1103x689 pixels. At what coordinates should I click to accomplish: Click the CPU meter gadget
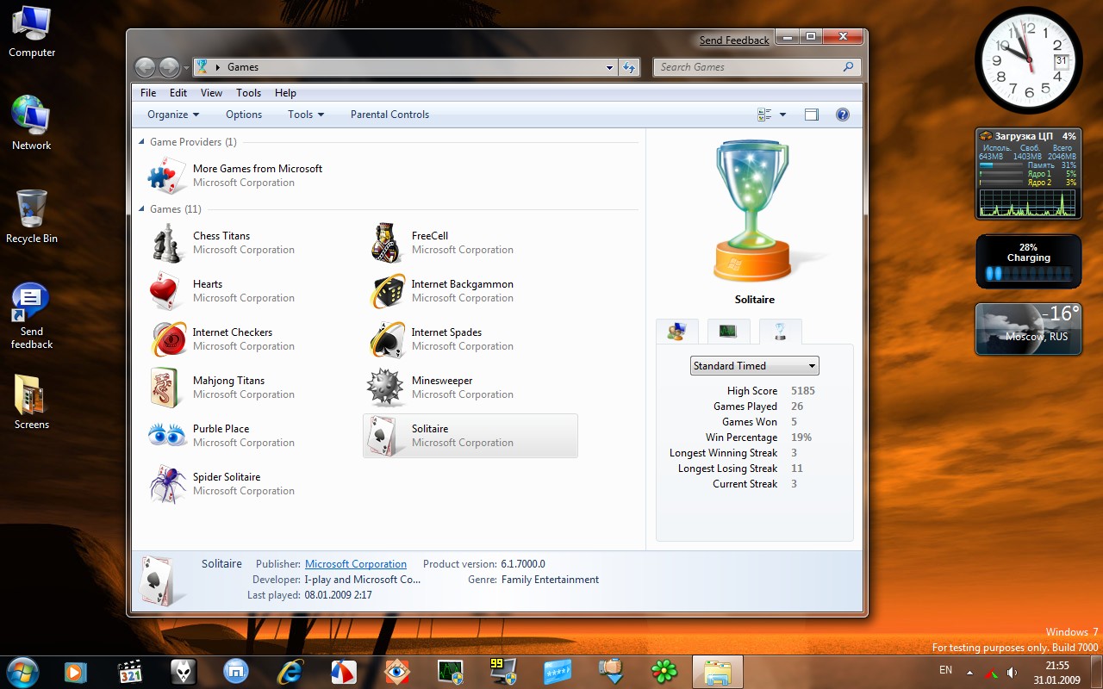click(x=1028, y=173)
